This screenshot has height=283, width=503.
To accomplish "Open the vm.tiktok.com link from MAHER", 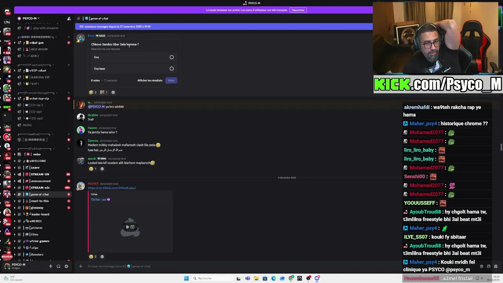I will (112, 188).
